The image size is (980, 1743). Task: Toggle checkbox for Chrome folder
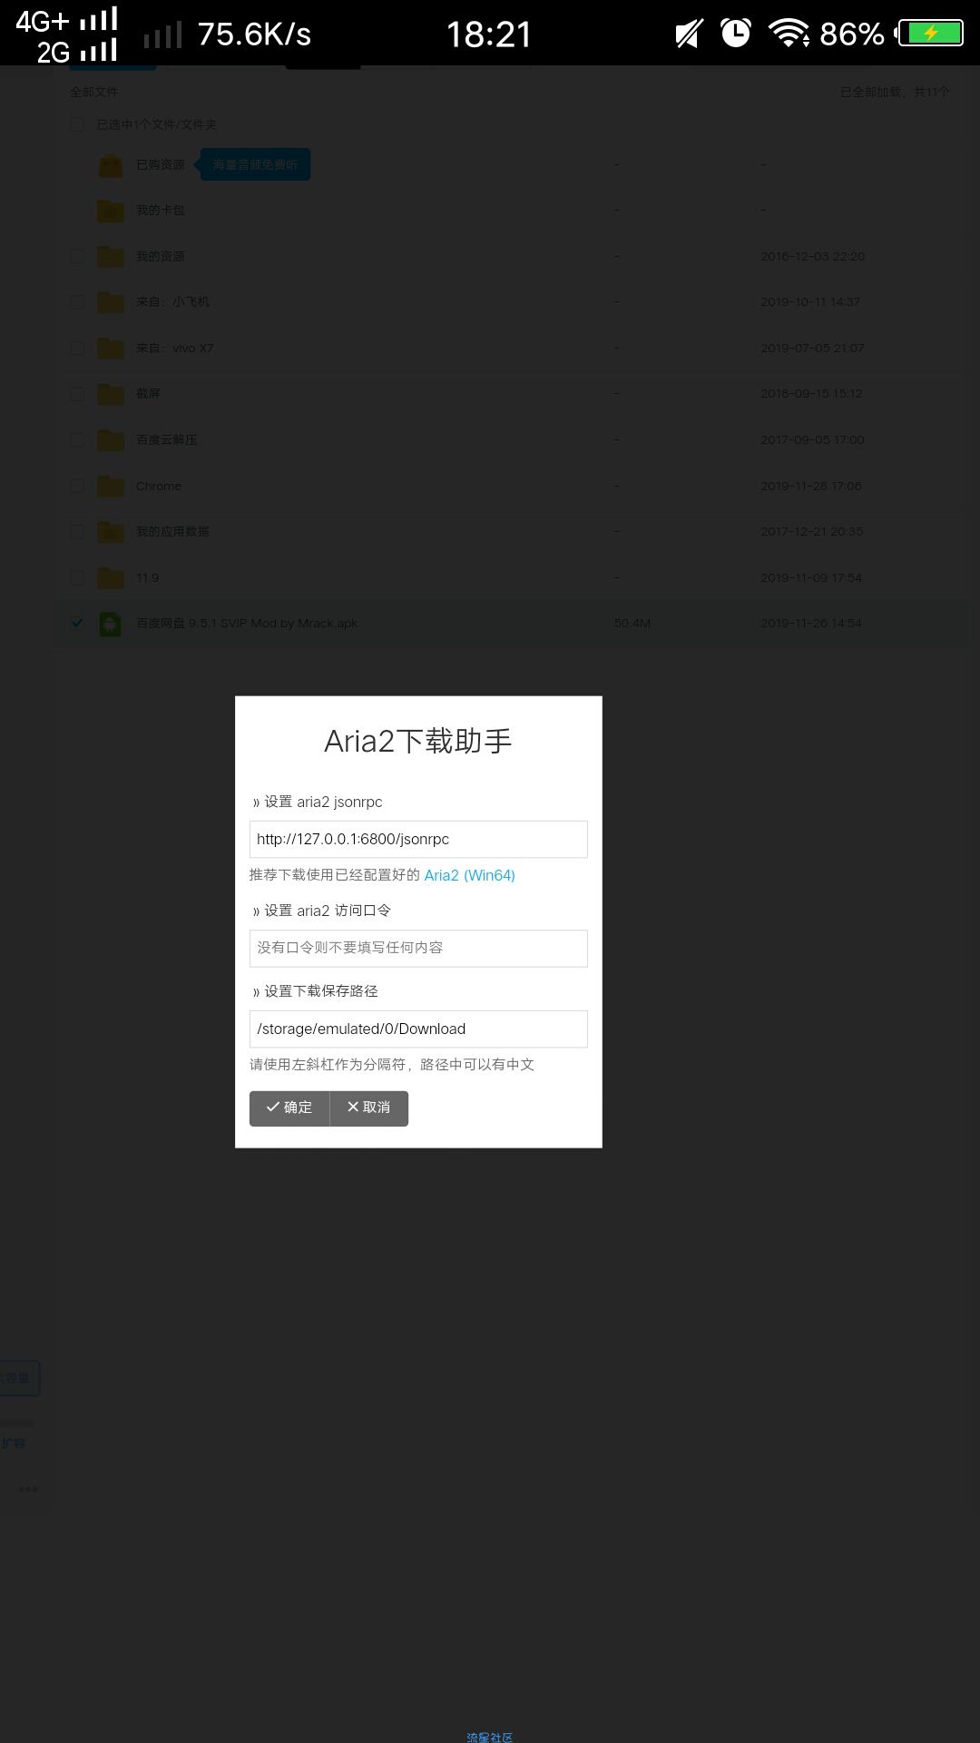coord(77,486)
